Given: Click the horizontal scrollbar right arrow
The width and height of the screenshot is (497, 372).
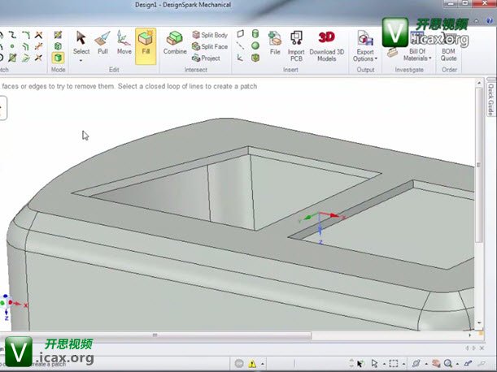Looking at the screenshot, I should [x=470, y=335].
